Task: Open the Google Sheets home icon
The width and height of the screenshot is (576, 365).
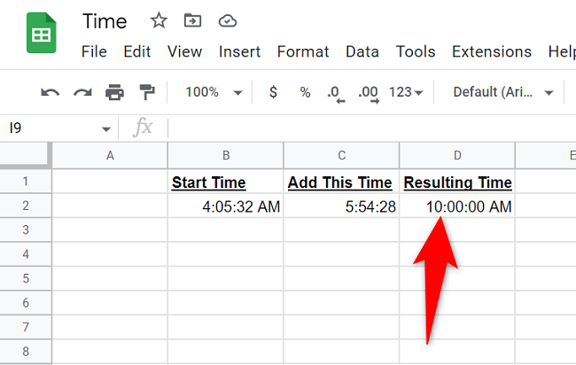Action: tap(41, 33)
